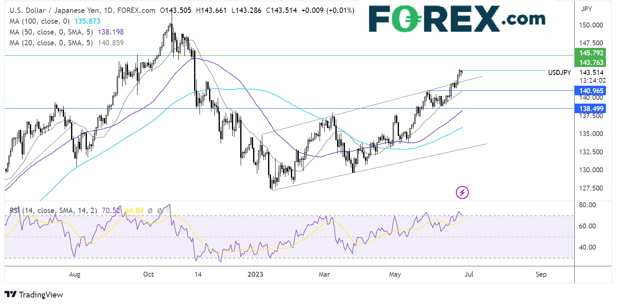Click the Oct date label
This screenshot has width=618, height=305.
[x=148, y=274]
